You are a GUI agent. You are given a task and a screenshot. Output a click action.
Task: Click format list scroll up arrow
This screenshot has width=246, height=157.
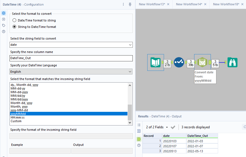point(130,85)
